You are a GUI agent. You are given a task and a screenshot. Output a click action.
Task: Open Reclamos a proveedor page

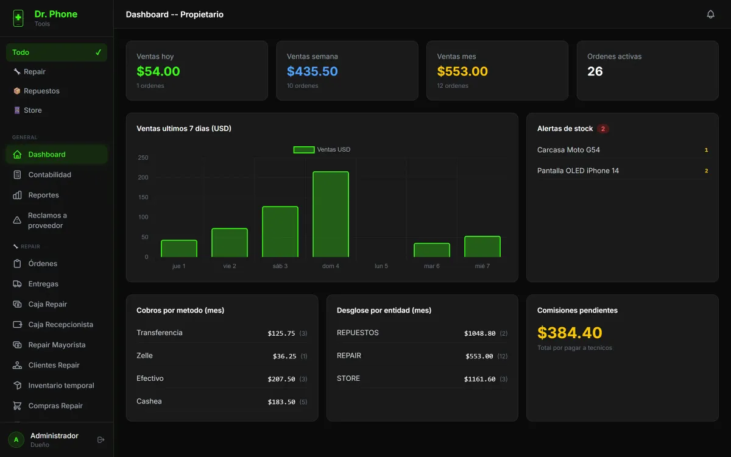pyautogui.click(x=57, y=221)
